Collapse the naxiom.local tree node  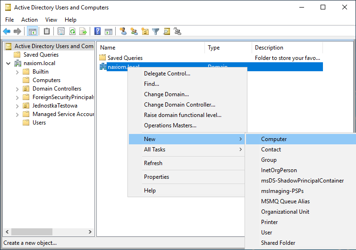pyautogui.click(x=8, y=63)
